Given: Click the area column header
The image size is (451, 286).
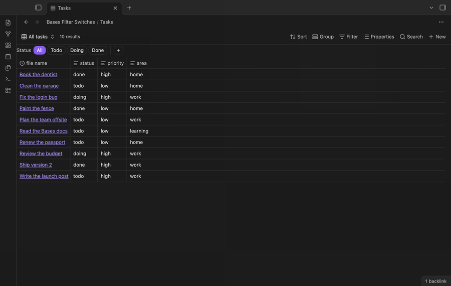Looking at the screenshot, I should 138,63.
